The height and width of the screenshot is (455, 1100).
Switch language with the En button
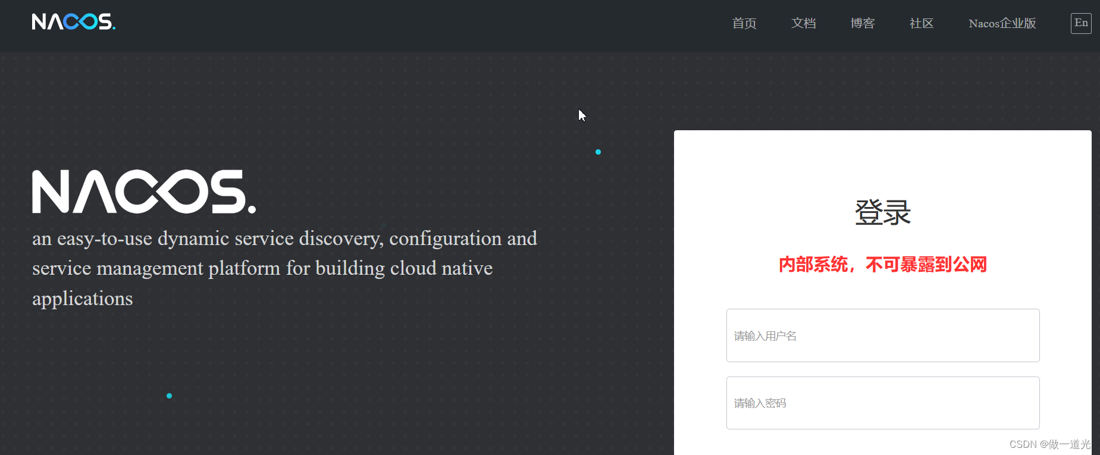[x=1081, y=23]
